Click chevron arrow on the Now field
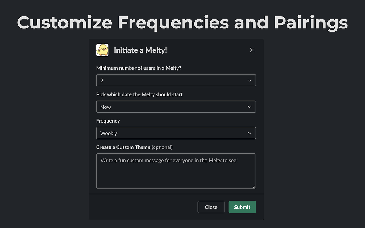The width and height of the screenshot is (365, 228). click(x=250, y=107)
